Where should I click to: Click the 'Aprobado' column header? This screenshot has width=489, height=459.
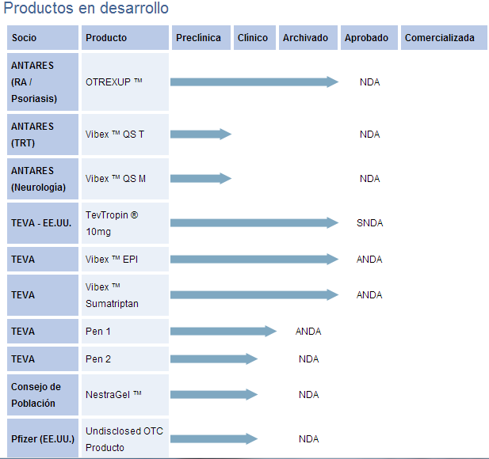coord(369,38)
